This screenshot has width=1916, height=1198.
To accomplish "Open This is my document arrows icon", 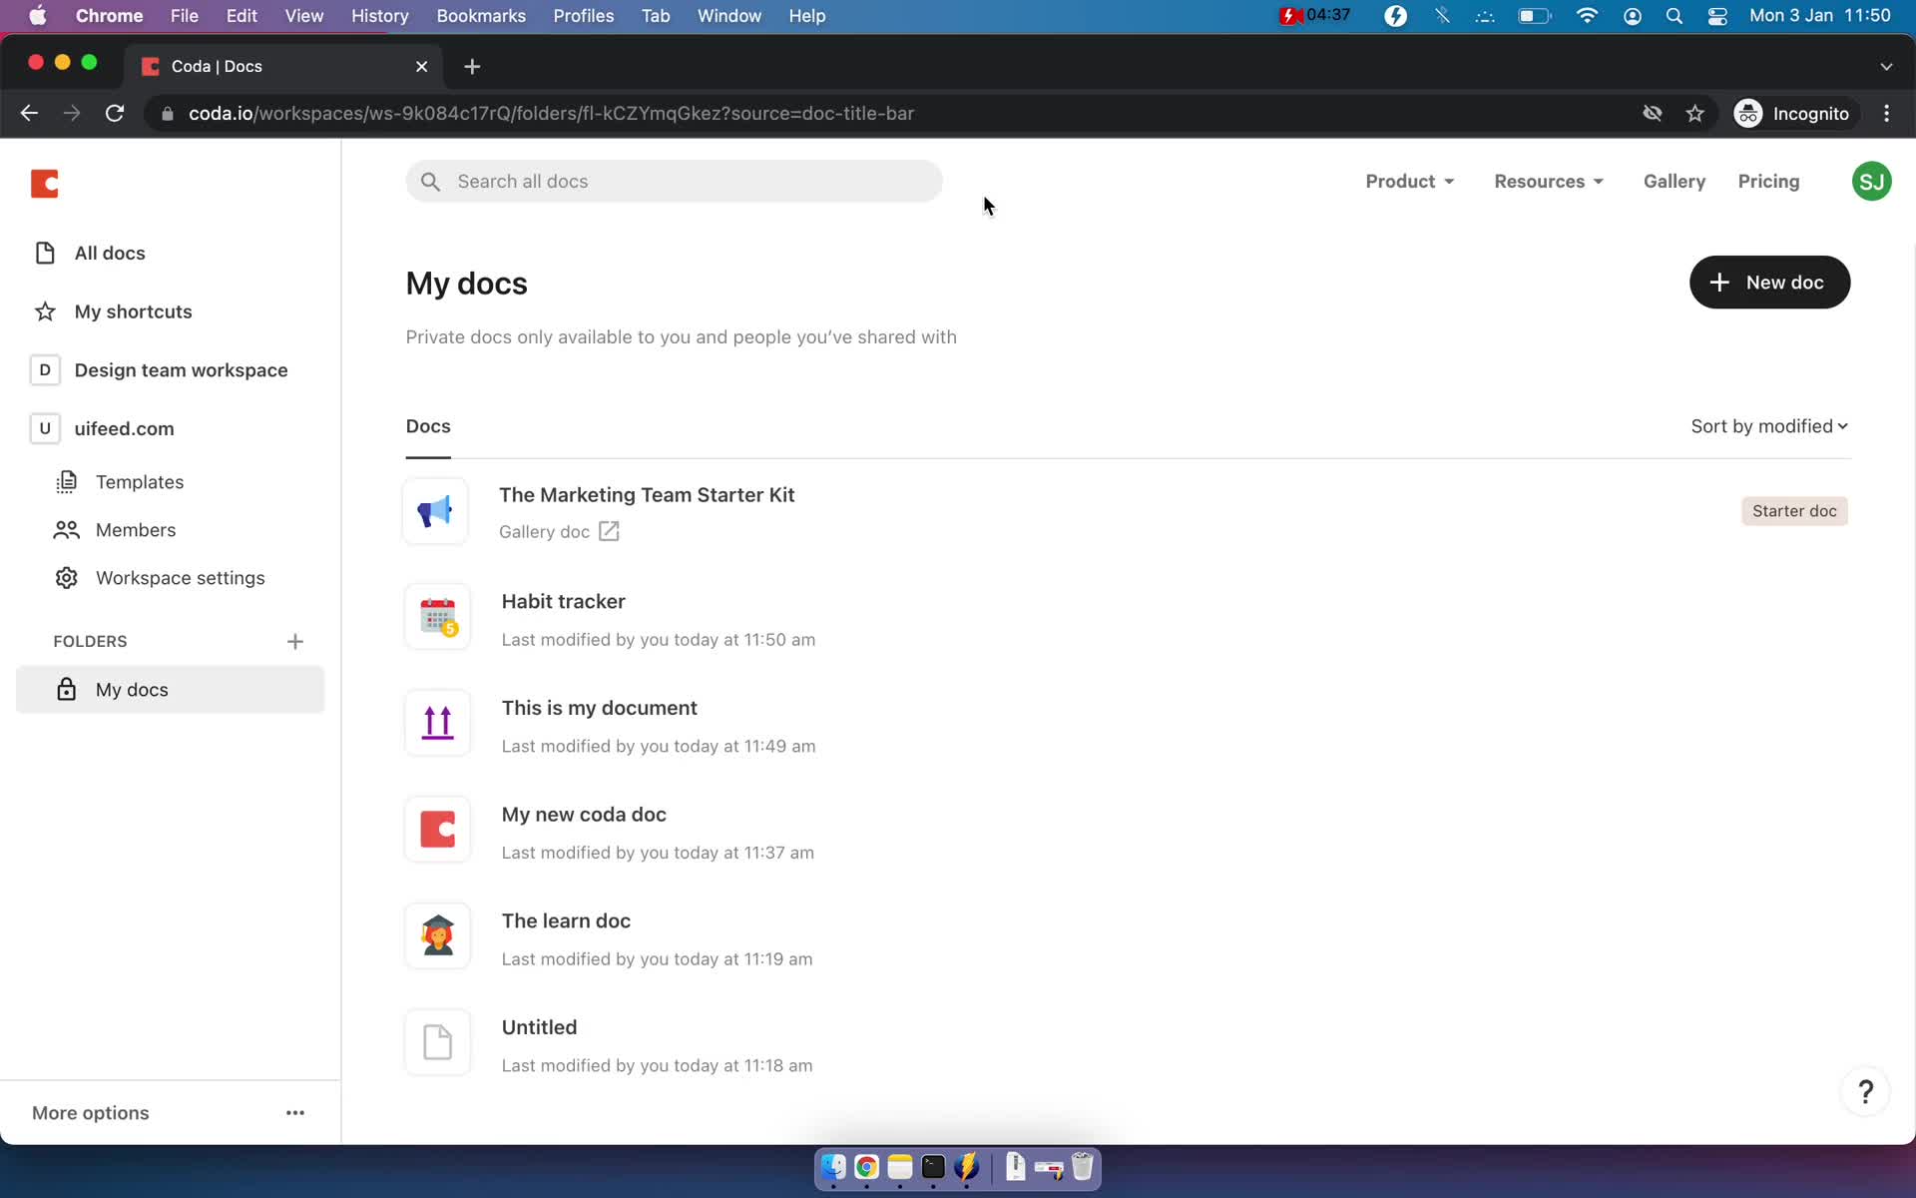I will (x=437, y=724).
